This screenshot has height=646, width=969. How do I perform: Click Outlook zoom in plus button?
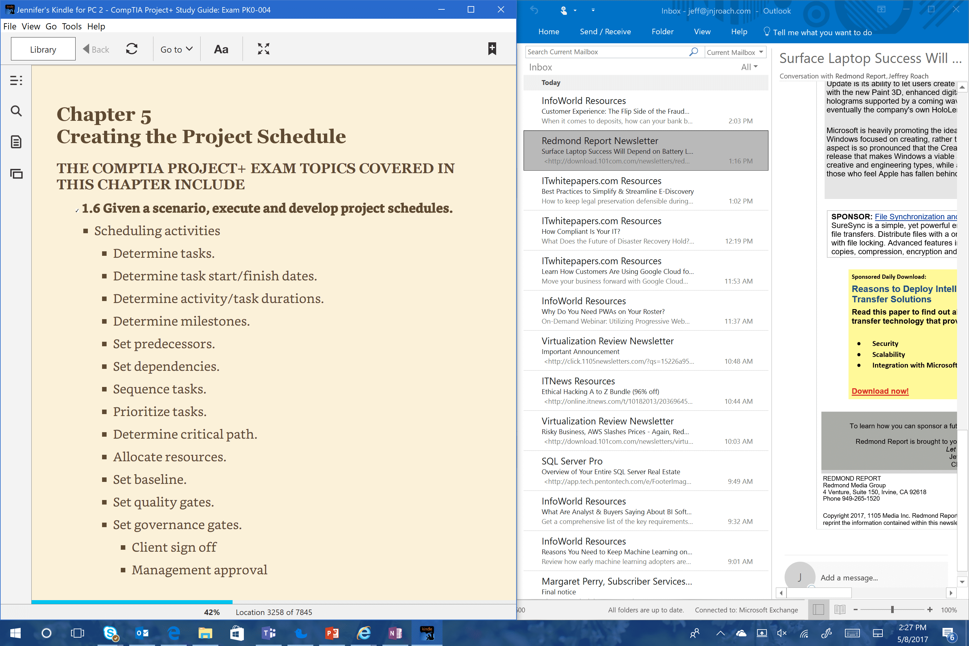[930, 610]
